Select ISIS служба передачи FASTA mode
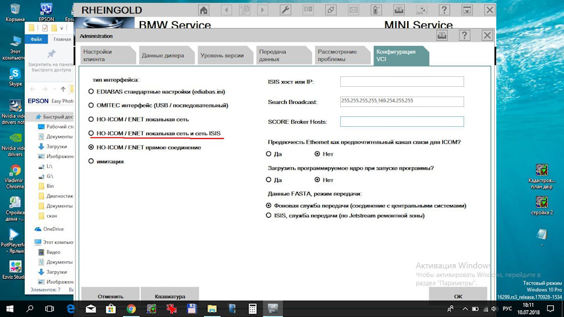Image resolution: width=564 pixels, height=317 pixels. pos(268,215)
